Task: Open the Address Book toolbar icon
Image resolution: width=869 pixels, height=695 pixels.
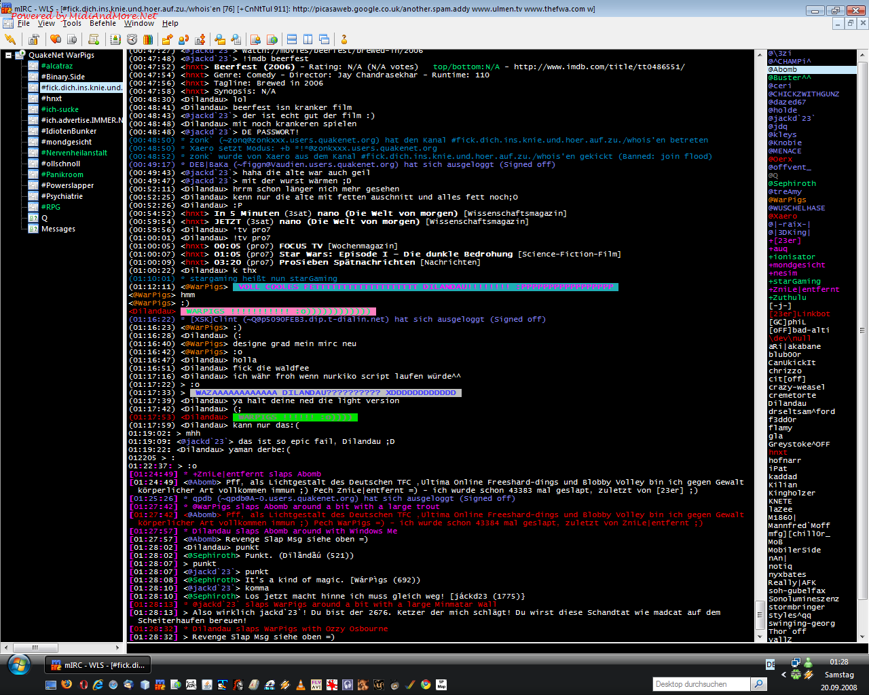Action: pyautogui.click(x=115, y=39)
